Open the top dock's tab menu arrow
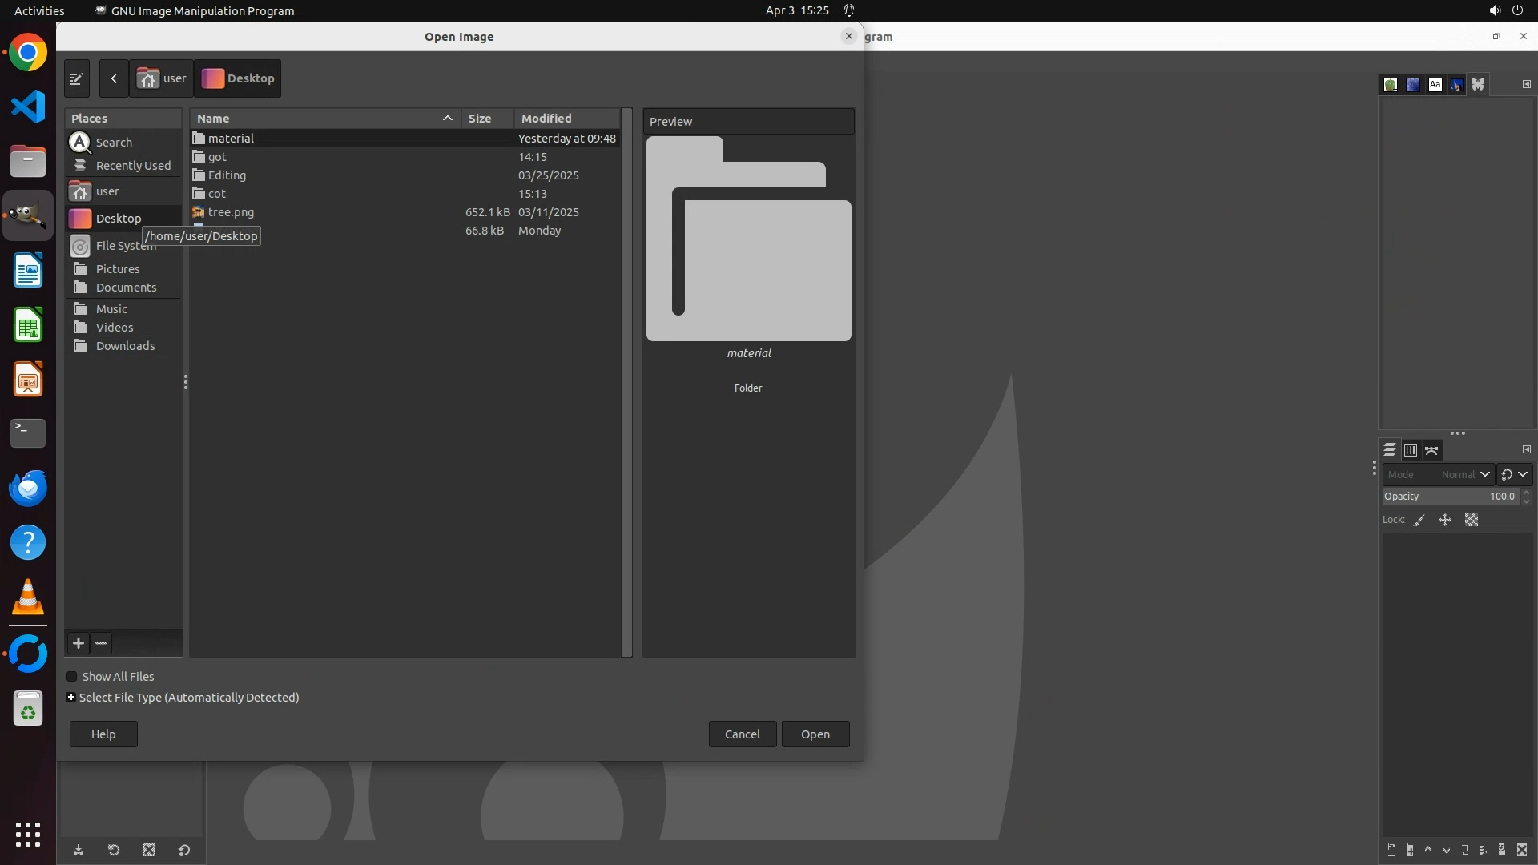 (1526, 84)
